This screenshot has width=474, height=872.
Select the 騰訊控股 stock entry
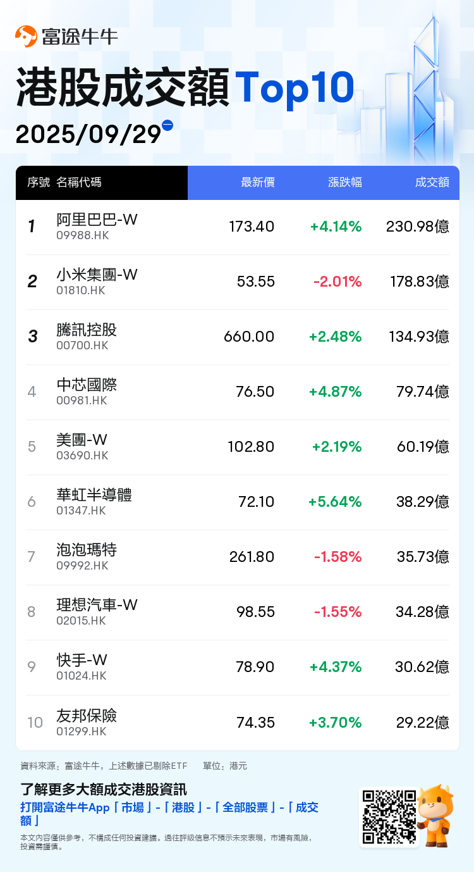pos(87,330)
